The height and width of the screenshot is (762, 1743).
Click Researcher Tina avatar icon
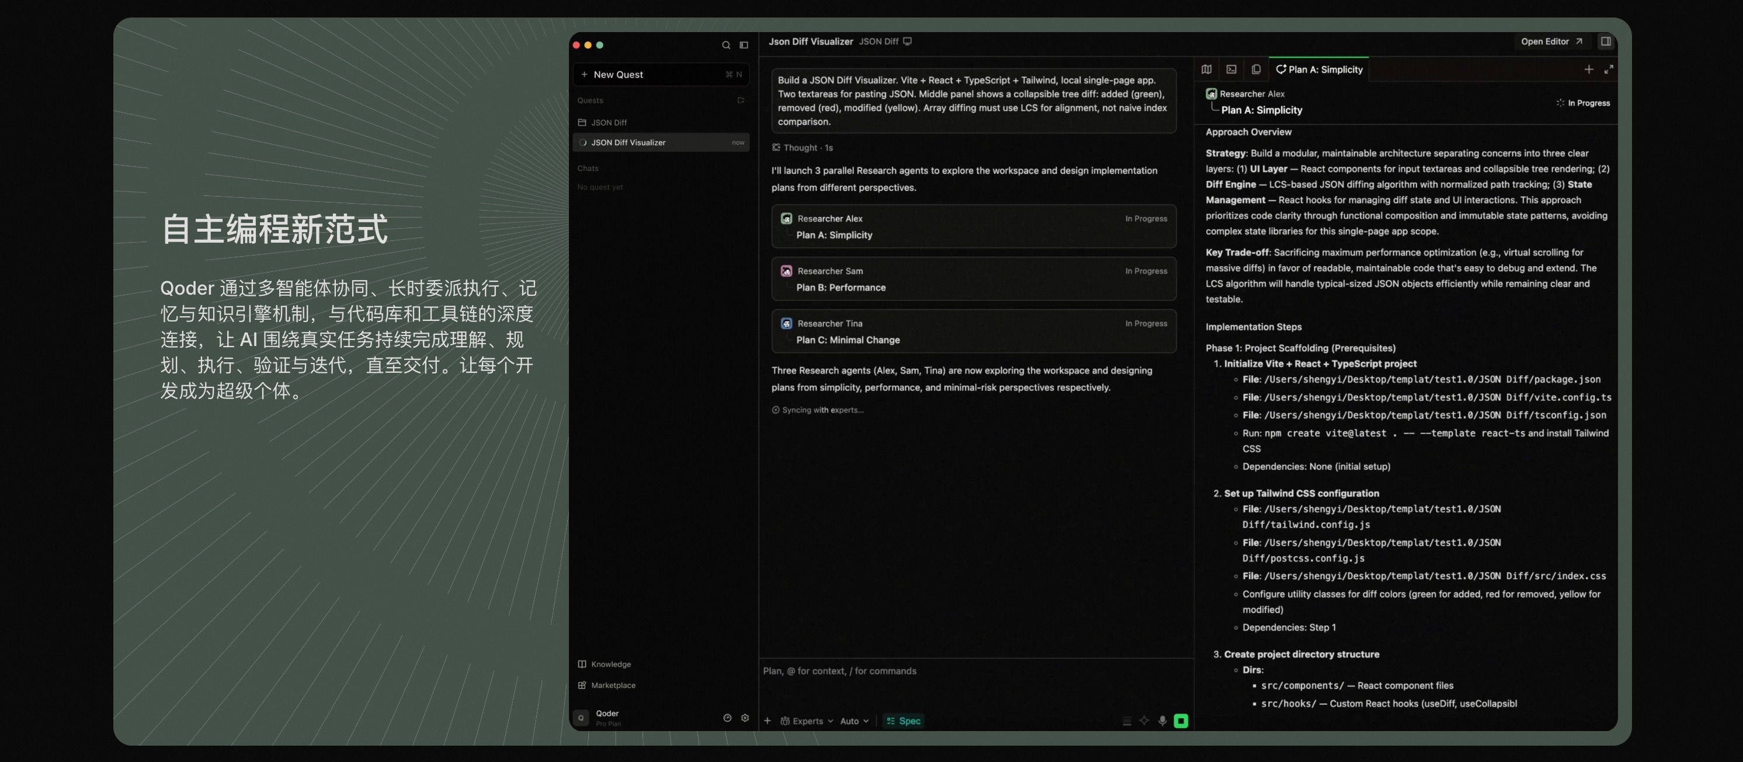click(786, 323)
